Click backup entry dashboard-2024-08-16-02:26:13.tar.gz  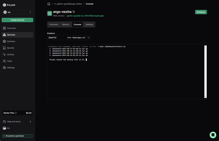[x=70, y=55]
